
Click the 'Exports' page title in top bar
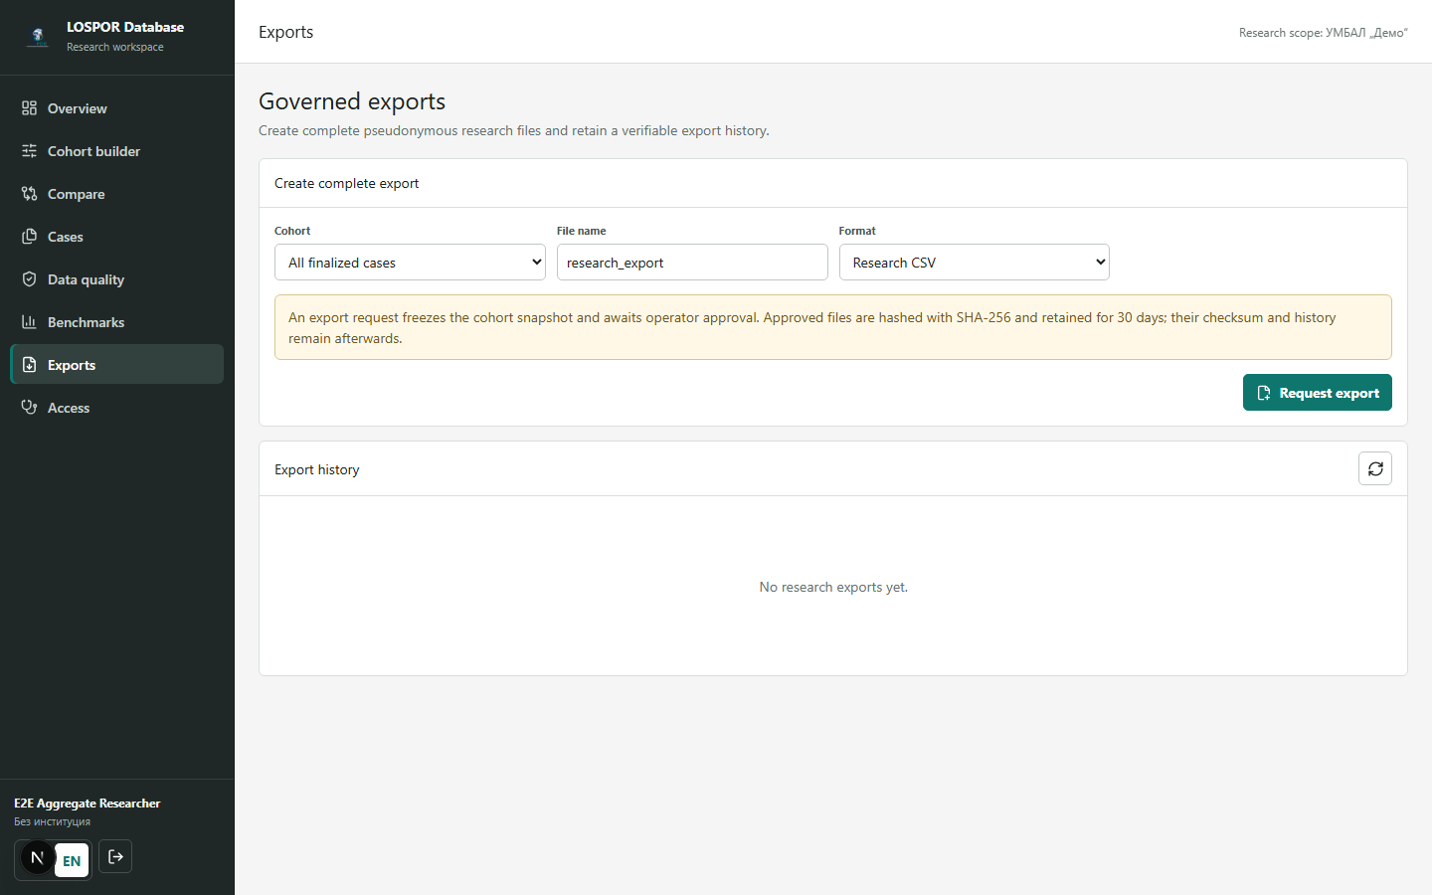click(286, 32)
